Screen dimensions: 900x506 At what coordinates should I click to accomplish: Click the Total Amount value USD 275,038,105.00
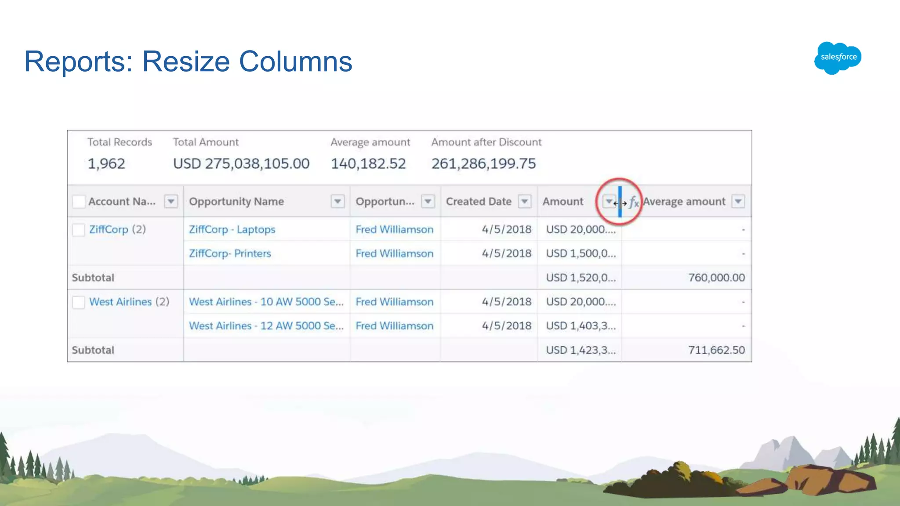click(x=241, y=163)
